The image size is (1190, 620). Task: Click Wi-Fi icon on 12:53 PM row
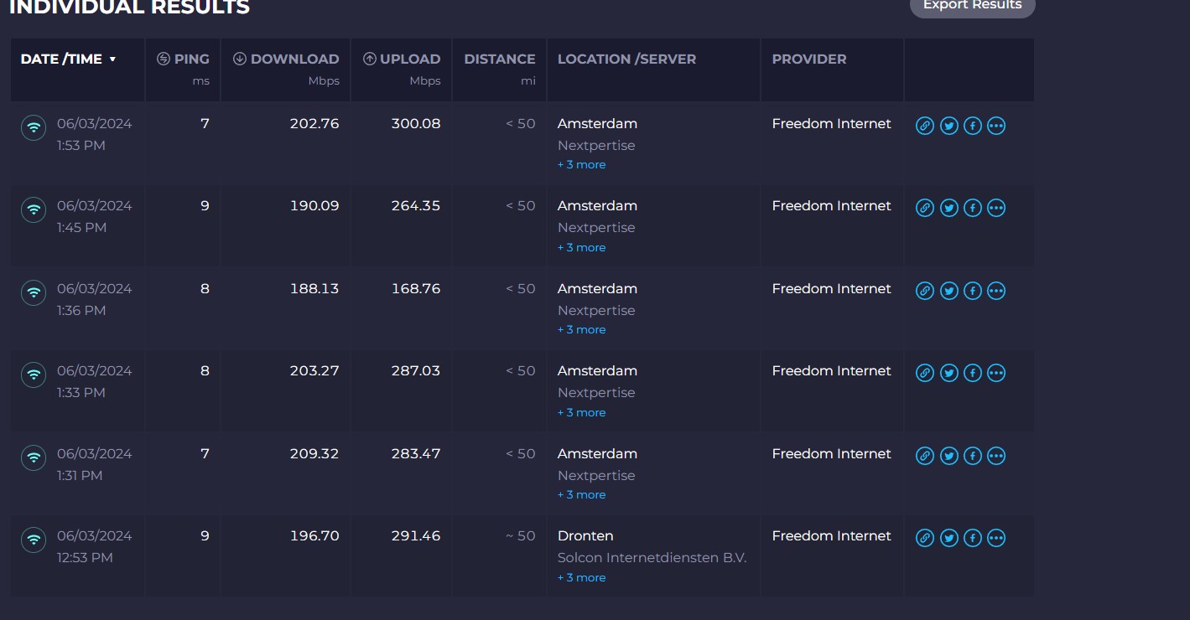[34, 540]
